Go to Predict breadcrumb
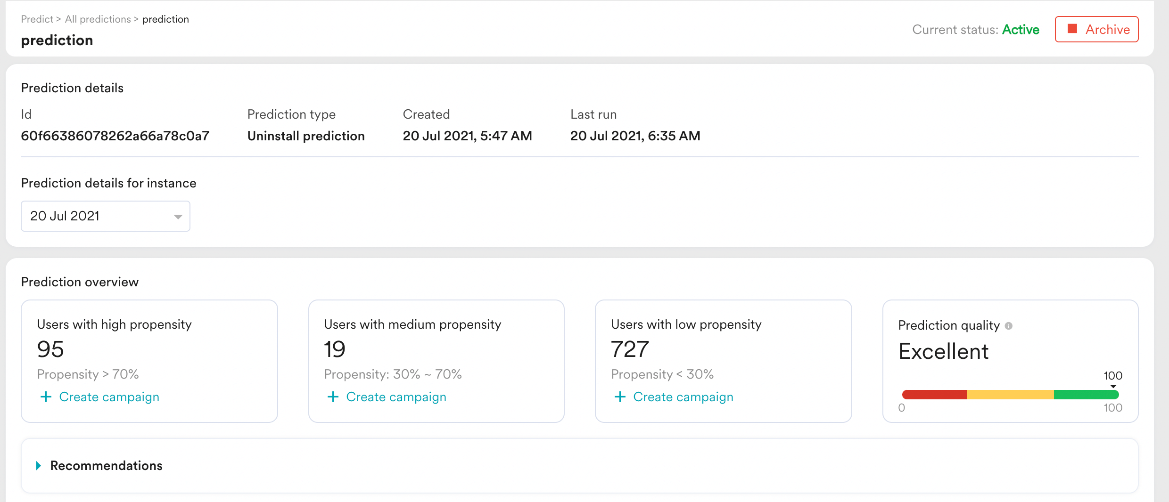Screen dimensions: 1169x502 click(x=37, y=19)
